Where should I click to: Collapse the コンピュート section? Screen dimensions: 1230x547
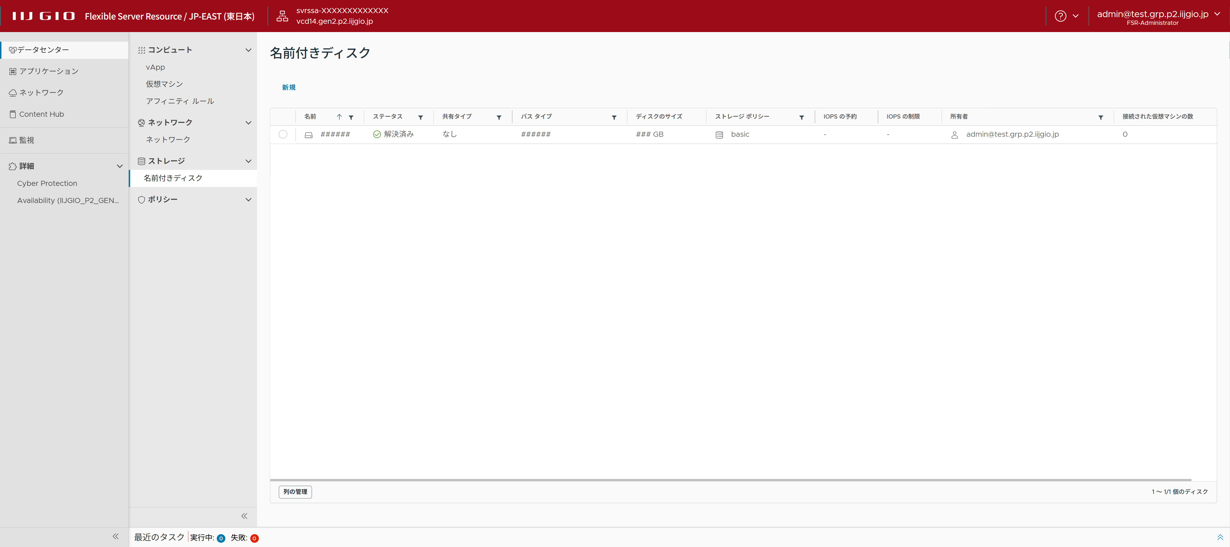click(248, 50)
